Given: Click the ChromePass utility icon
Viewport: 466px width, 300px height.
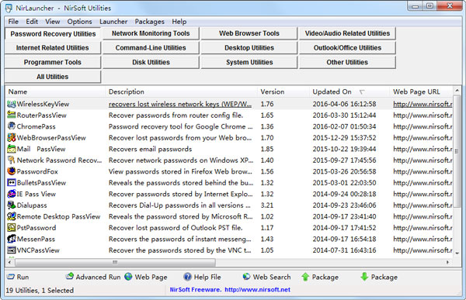Looking at the screenshot, I should 12,126.
